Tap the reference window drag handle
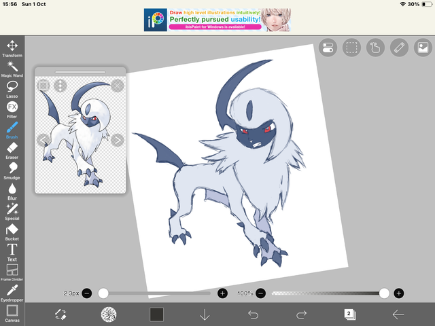Viewport: 435px width, 326px height. 80,72
